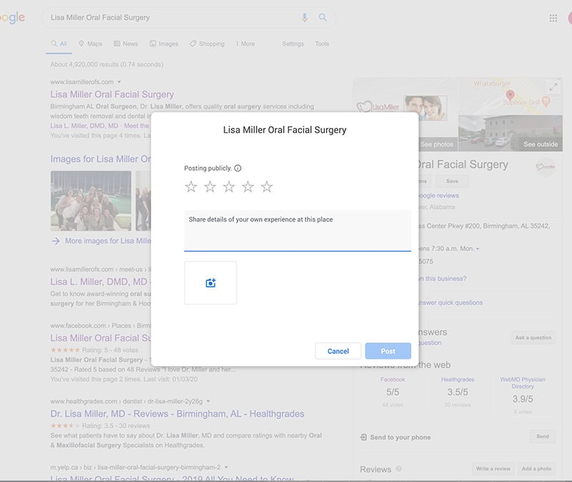
Task: Click the review text field
Action: [x=297, y=230]
